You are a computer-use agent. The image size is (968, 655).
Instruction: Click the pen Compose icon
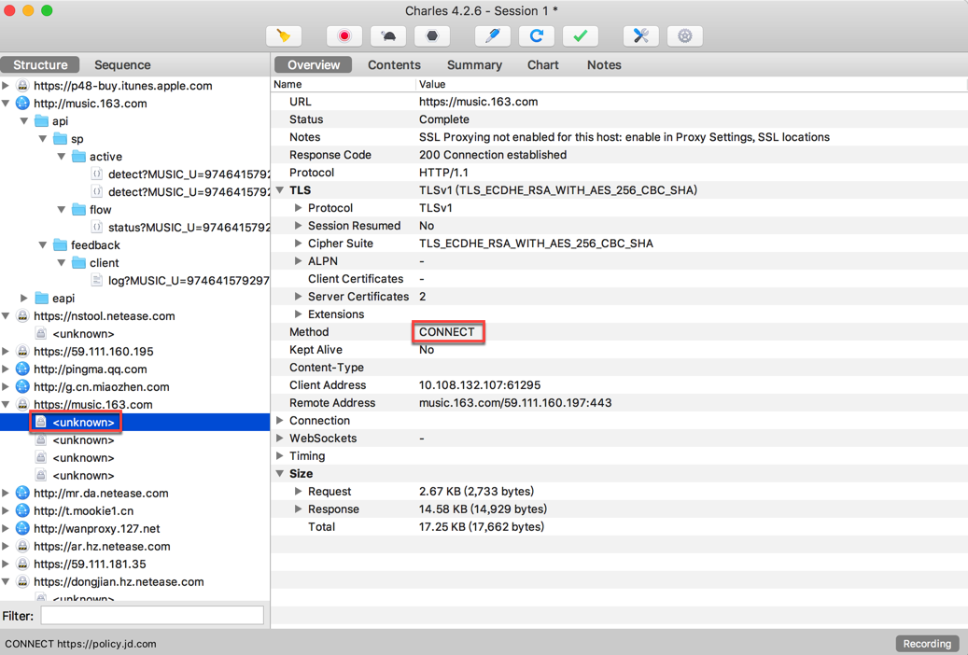pyautogui.click(x=492, y=35)
